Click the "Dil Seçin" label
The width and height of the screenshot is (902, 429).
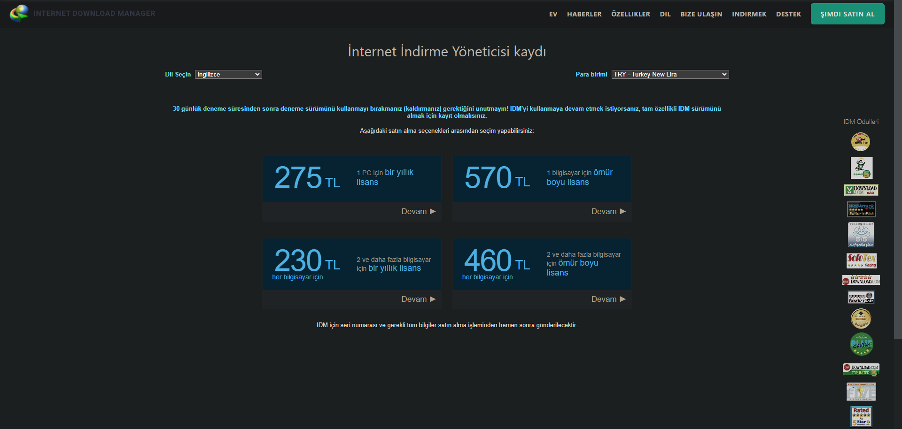178,74
